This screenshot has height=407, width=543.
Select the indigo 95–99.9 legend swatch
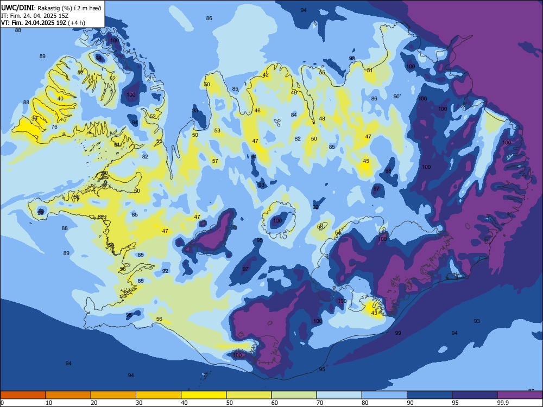pyautogui.click(x=475, y=395)
